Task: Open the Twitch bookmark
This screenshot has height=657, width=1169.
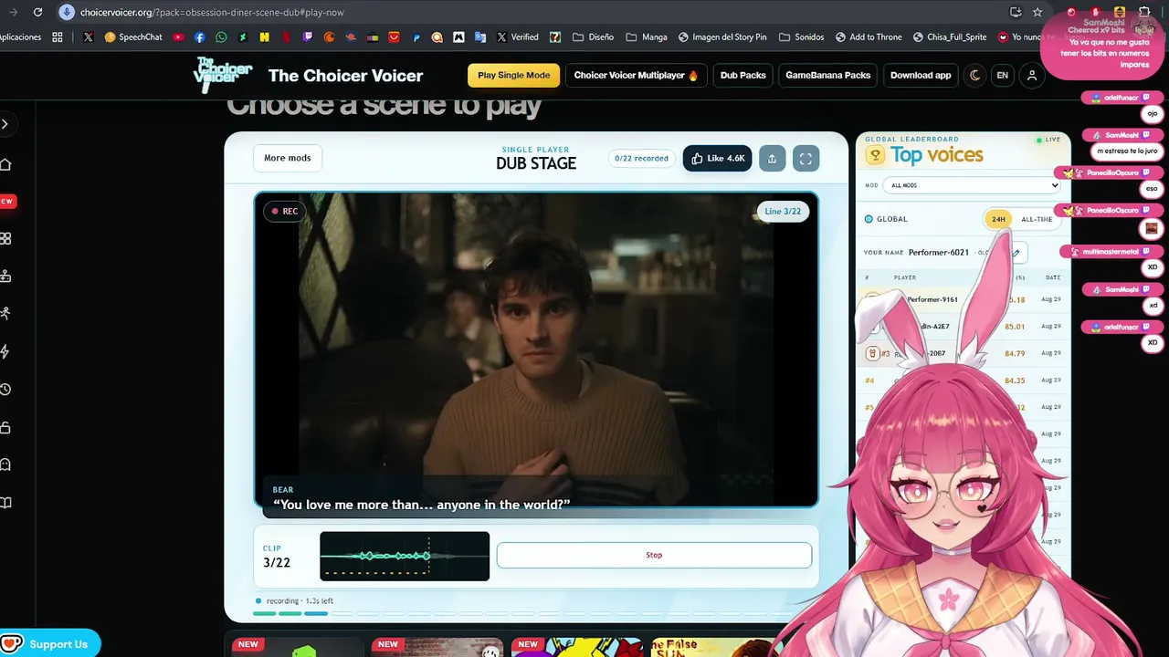Action: pos(308,37)
